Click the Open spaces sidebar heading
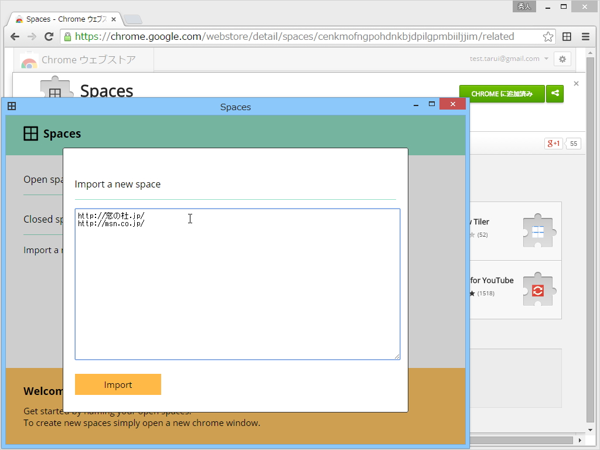600x450 pixels. tap(43, 179)
